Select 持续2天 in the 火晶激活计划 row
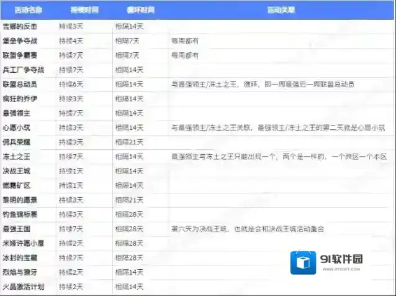 [x=71, y=287]
